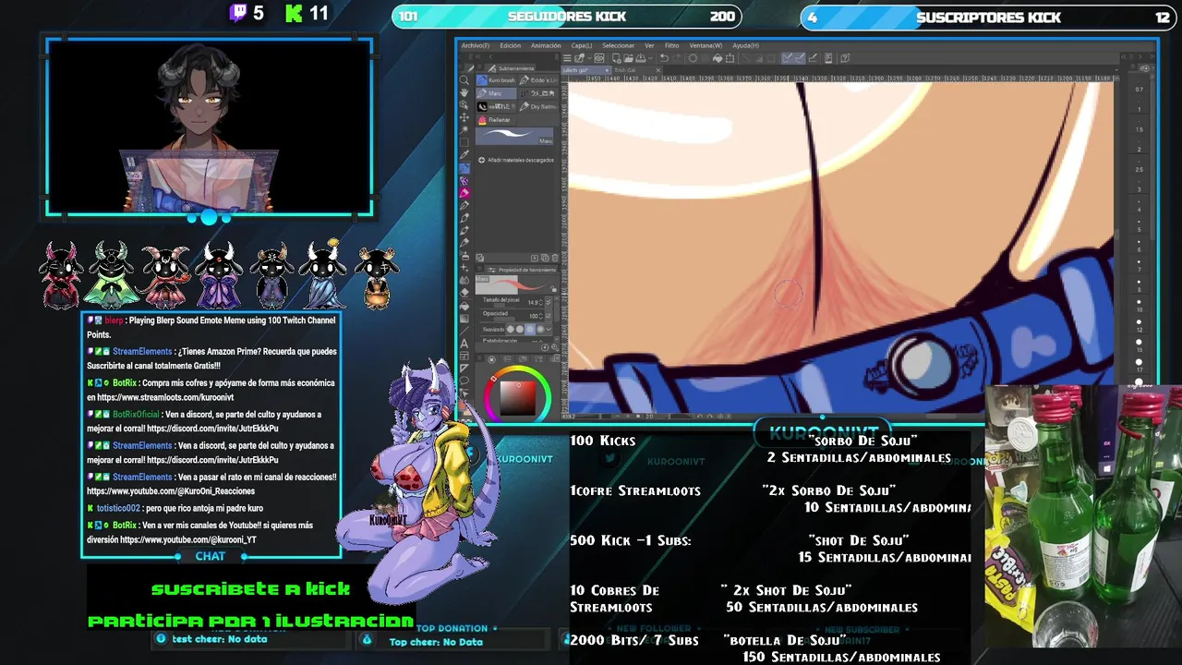1182x665 pixels.
Task: Select the fourth Suavizado anti-aliasing option
Action: pyautogui.click(x=540, y=330)
